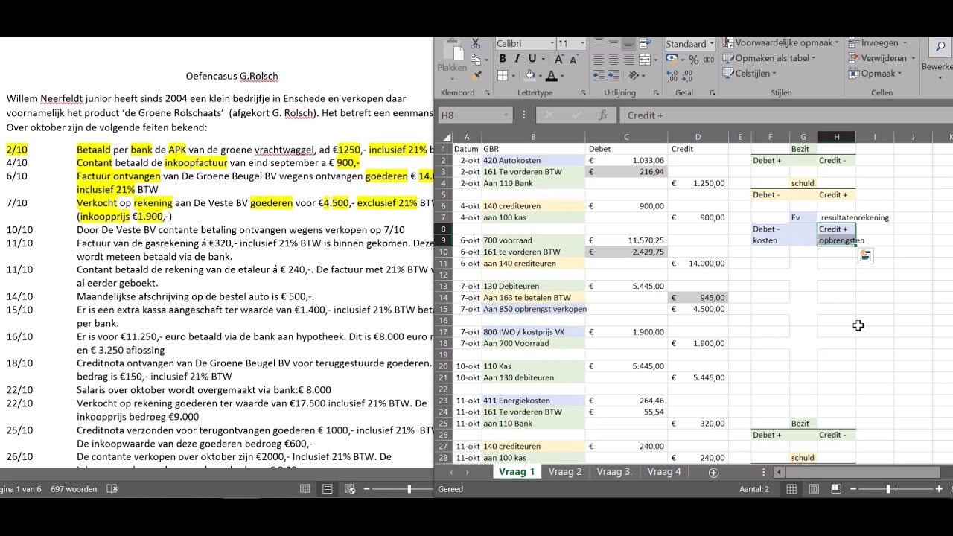Screen dimensions: 953x536
Task: Click Word read mode view icon
Action: 305,489
